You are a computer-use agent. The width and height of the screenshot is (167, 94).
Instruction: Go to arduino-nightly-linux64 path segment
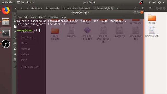76,8
